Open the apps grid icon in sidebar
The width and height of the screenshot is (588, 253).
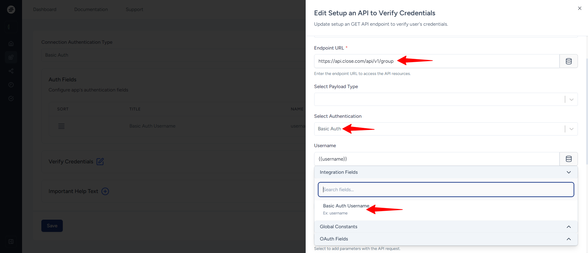(11, 57)
